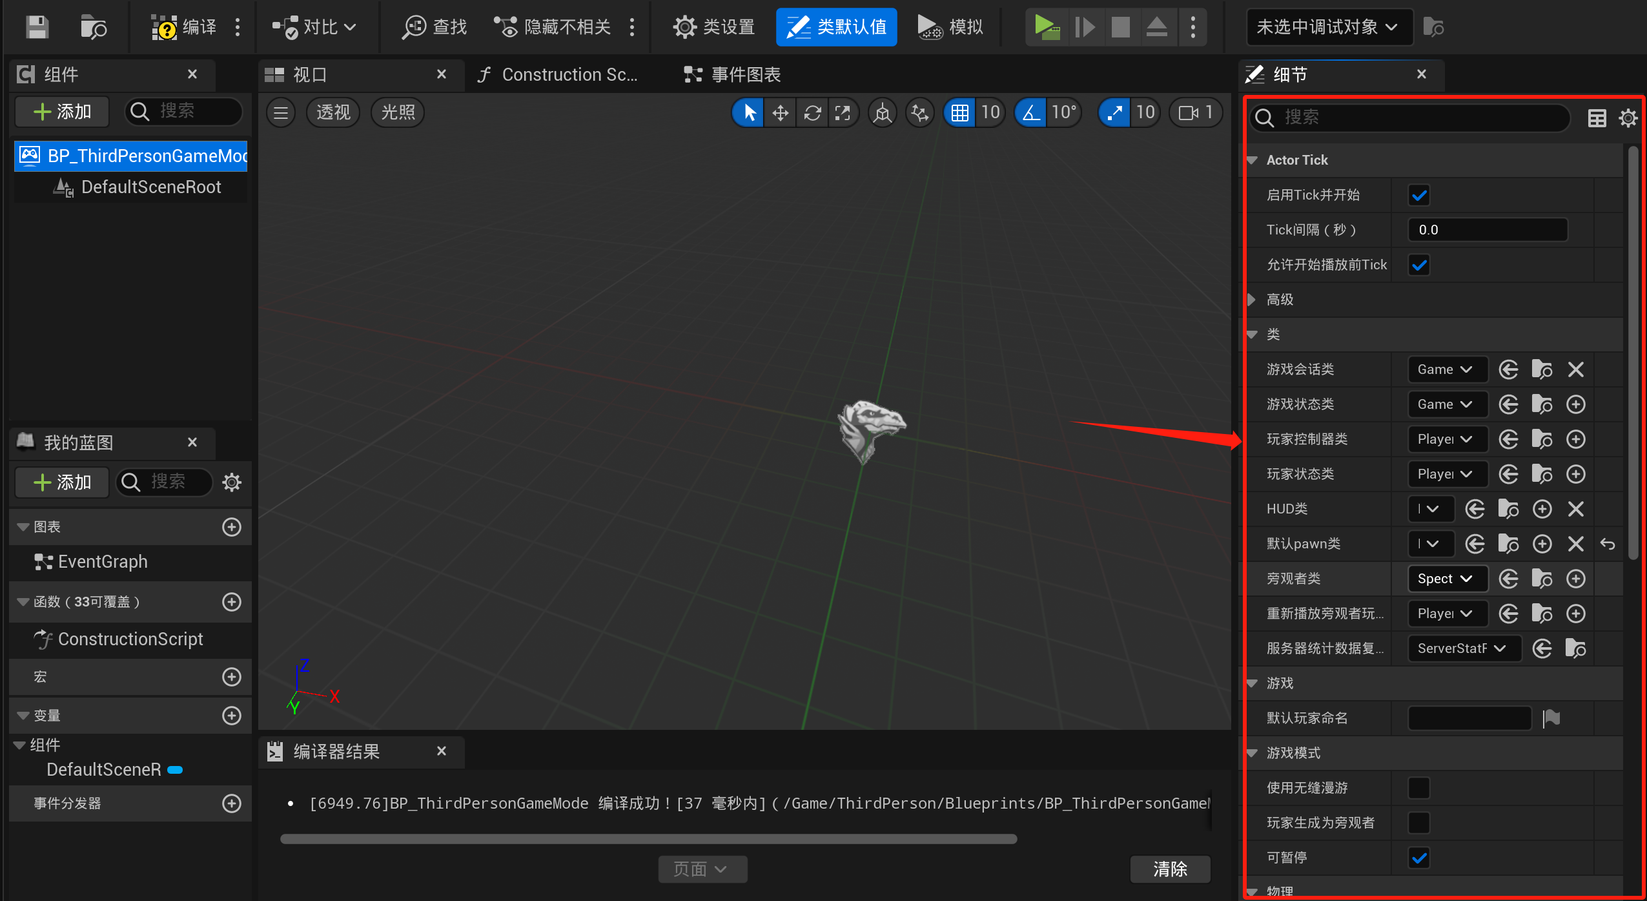Image resolution: width=1647 pixels, height=901 pixels.
Task: Expand the 高级 section
Action: pos(1253,300)
